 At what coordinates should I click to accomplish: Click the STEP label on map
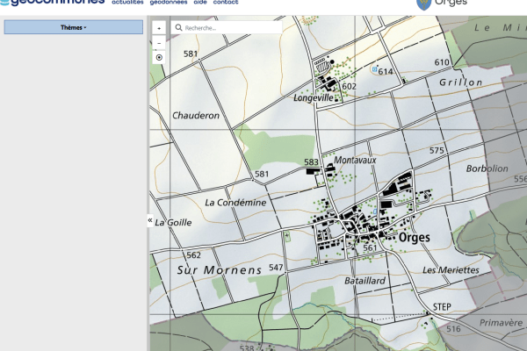tap(442, 307)
